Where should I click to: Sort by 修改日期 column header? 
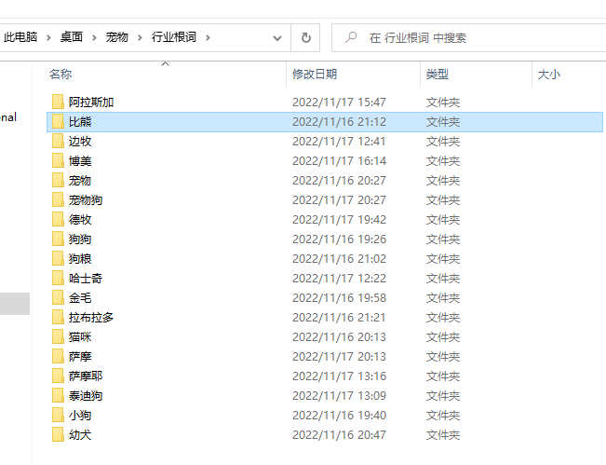[x=315, y=74]
